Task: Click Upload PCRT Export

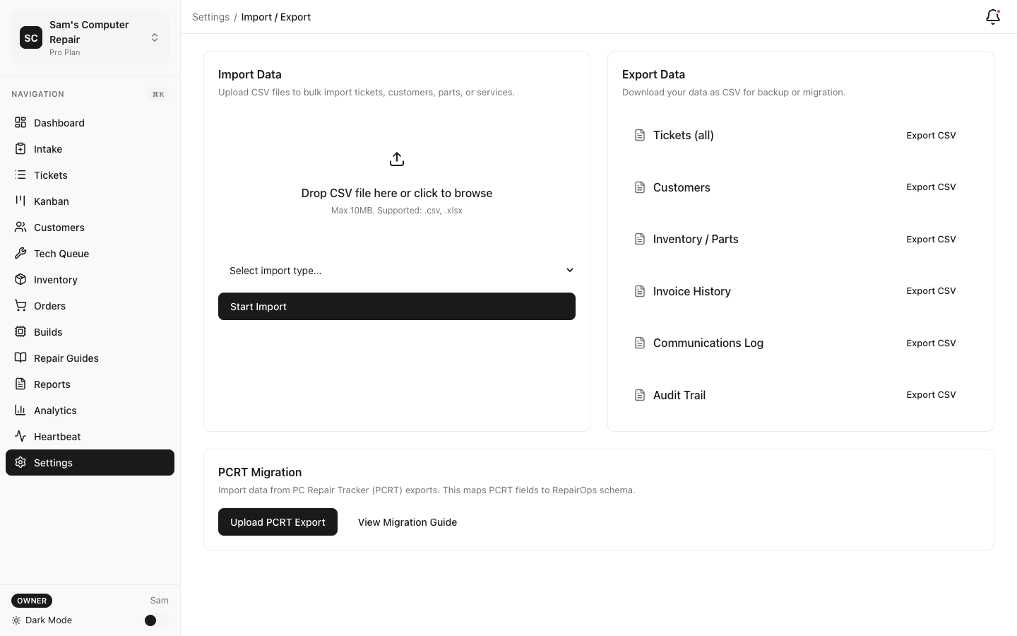Action: [x=278, y=522]
